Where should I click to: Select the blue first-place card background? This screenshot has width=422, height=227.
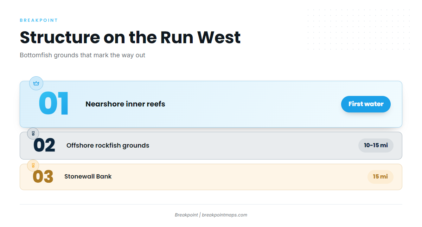pyautogui.click(x=211, y=104)
